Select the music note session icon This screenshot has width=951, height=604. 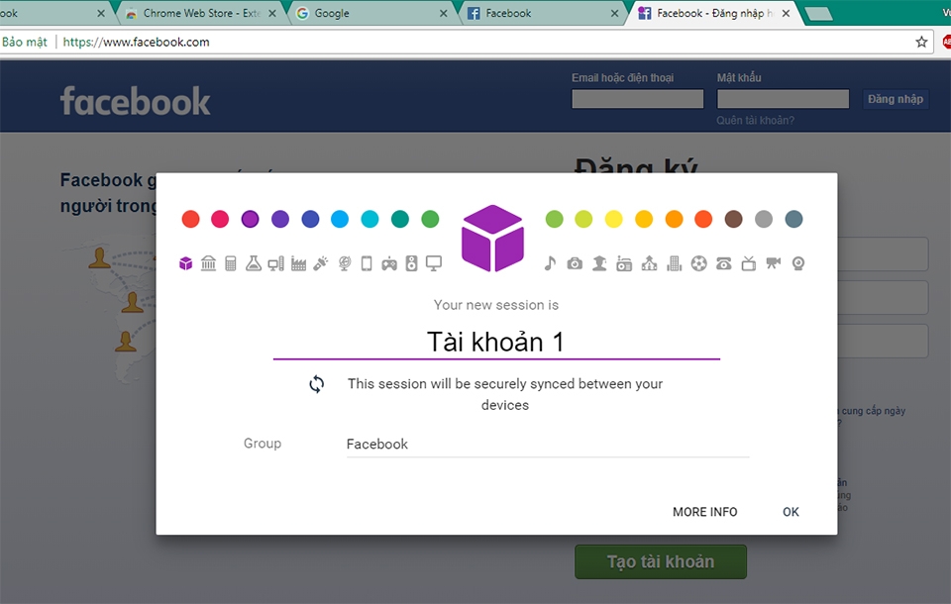coord(550,263)
